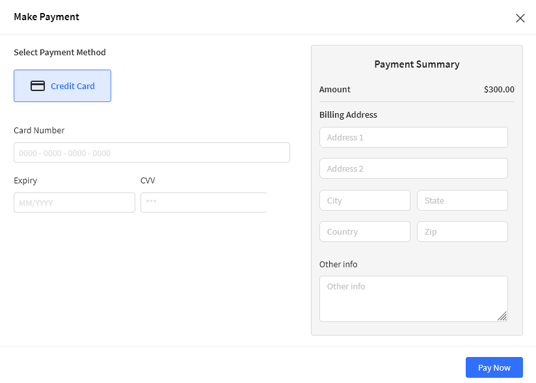Viewport: 536px width, 383px height.
Task: Click the Make Payment dialog title
Action: click(47, 17)
